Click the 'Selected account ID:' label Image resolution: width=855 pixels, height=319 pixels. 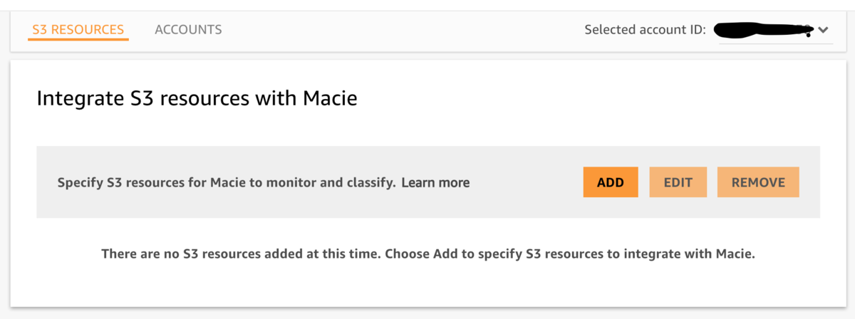[x=645, y=30]
